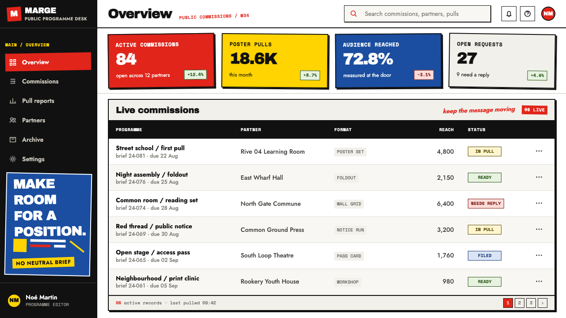Viewport: 566px width, 318px height.
Task: Open the help question-mark icon
Action: pyautogui.click(x=528, y=14)
